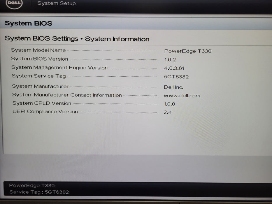Select the System Management Engine Version label

[59, 68]
